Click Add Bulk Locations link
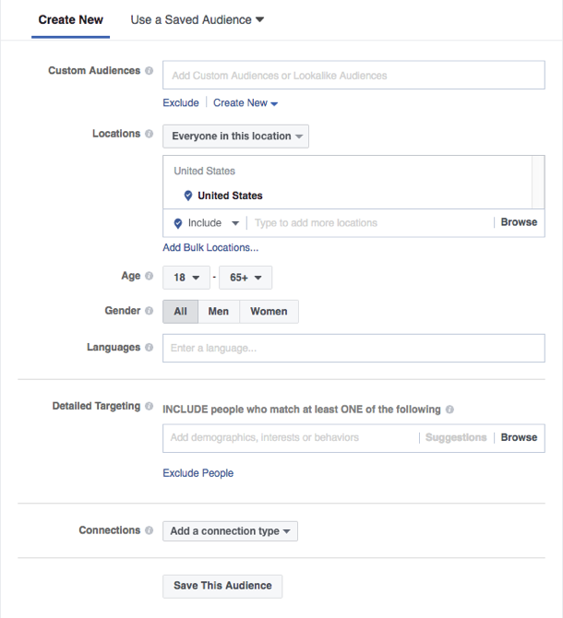 click(210, 248)
